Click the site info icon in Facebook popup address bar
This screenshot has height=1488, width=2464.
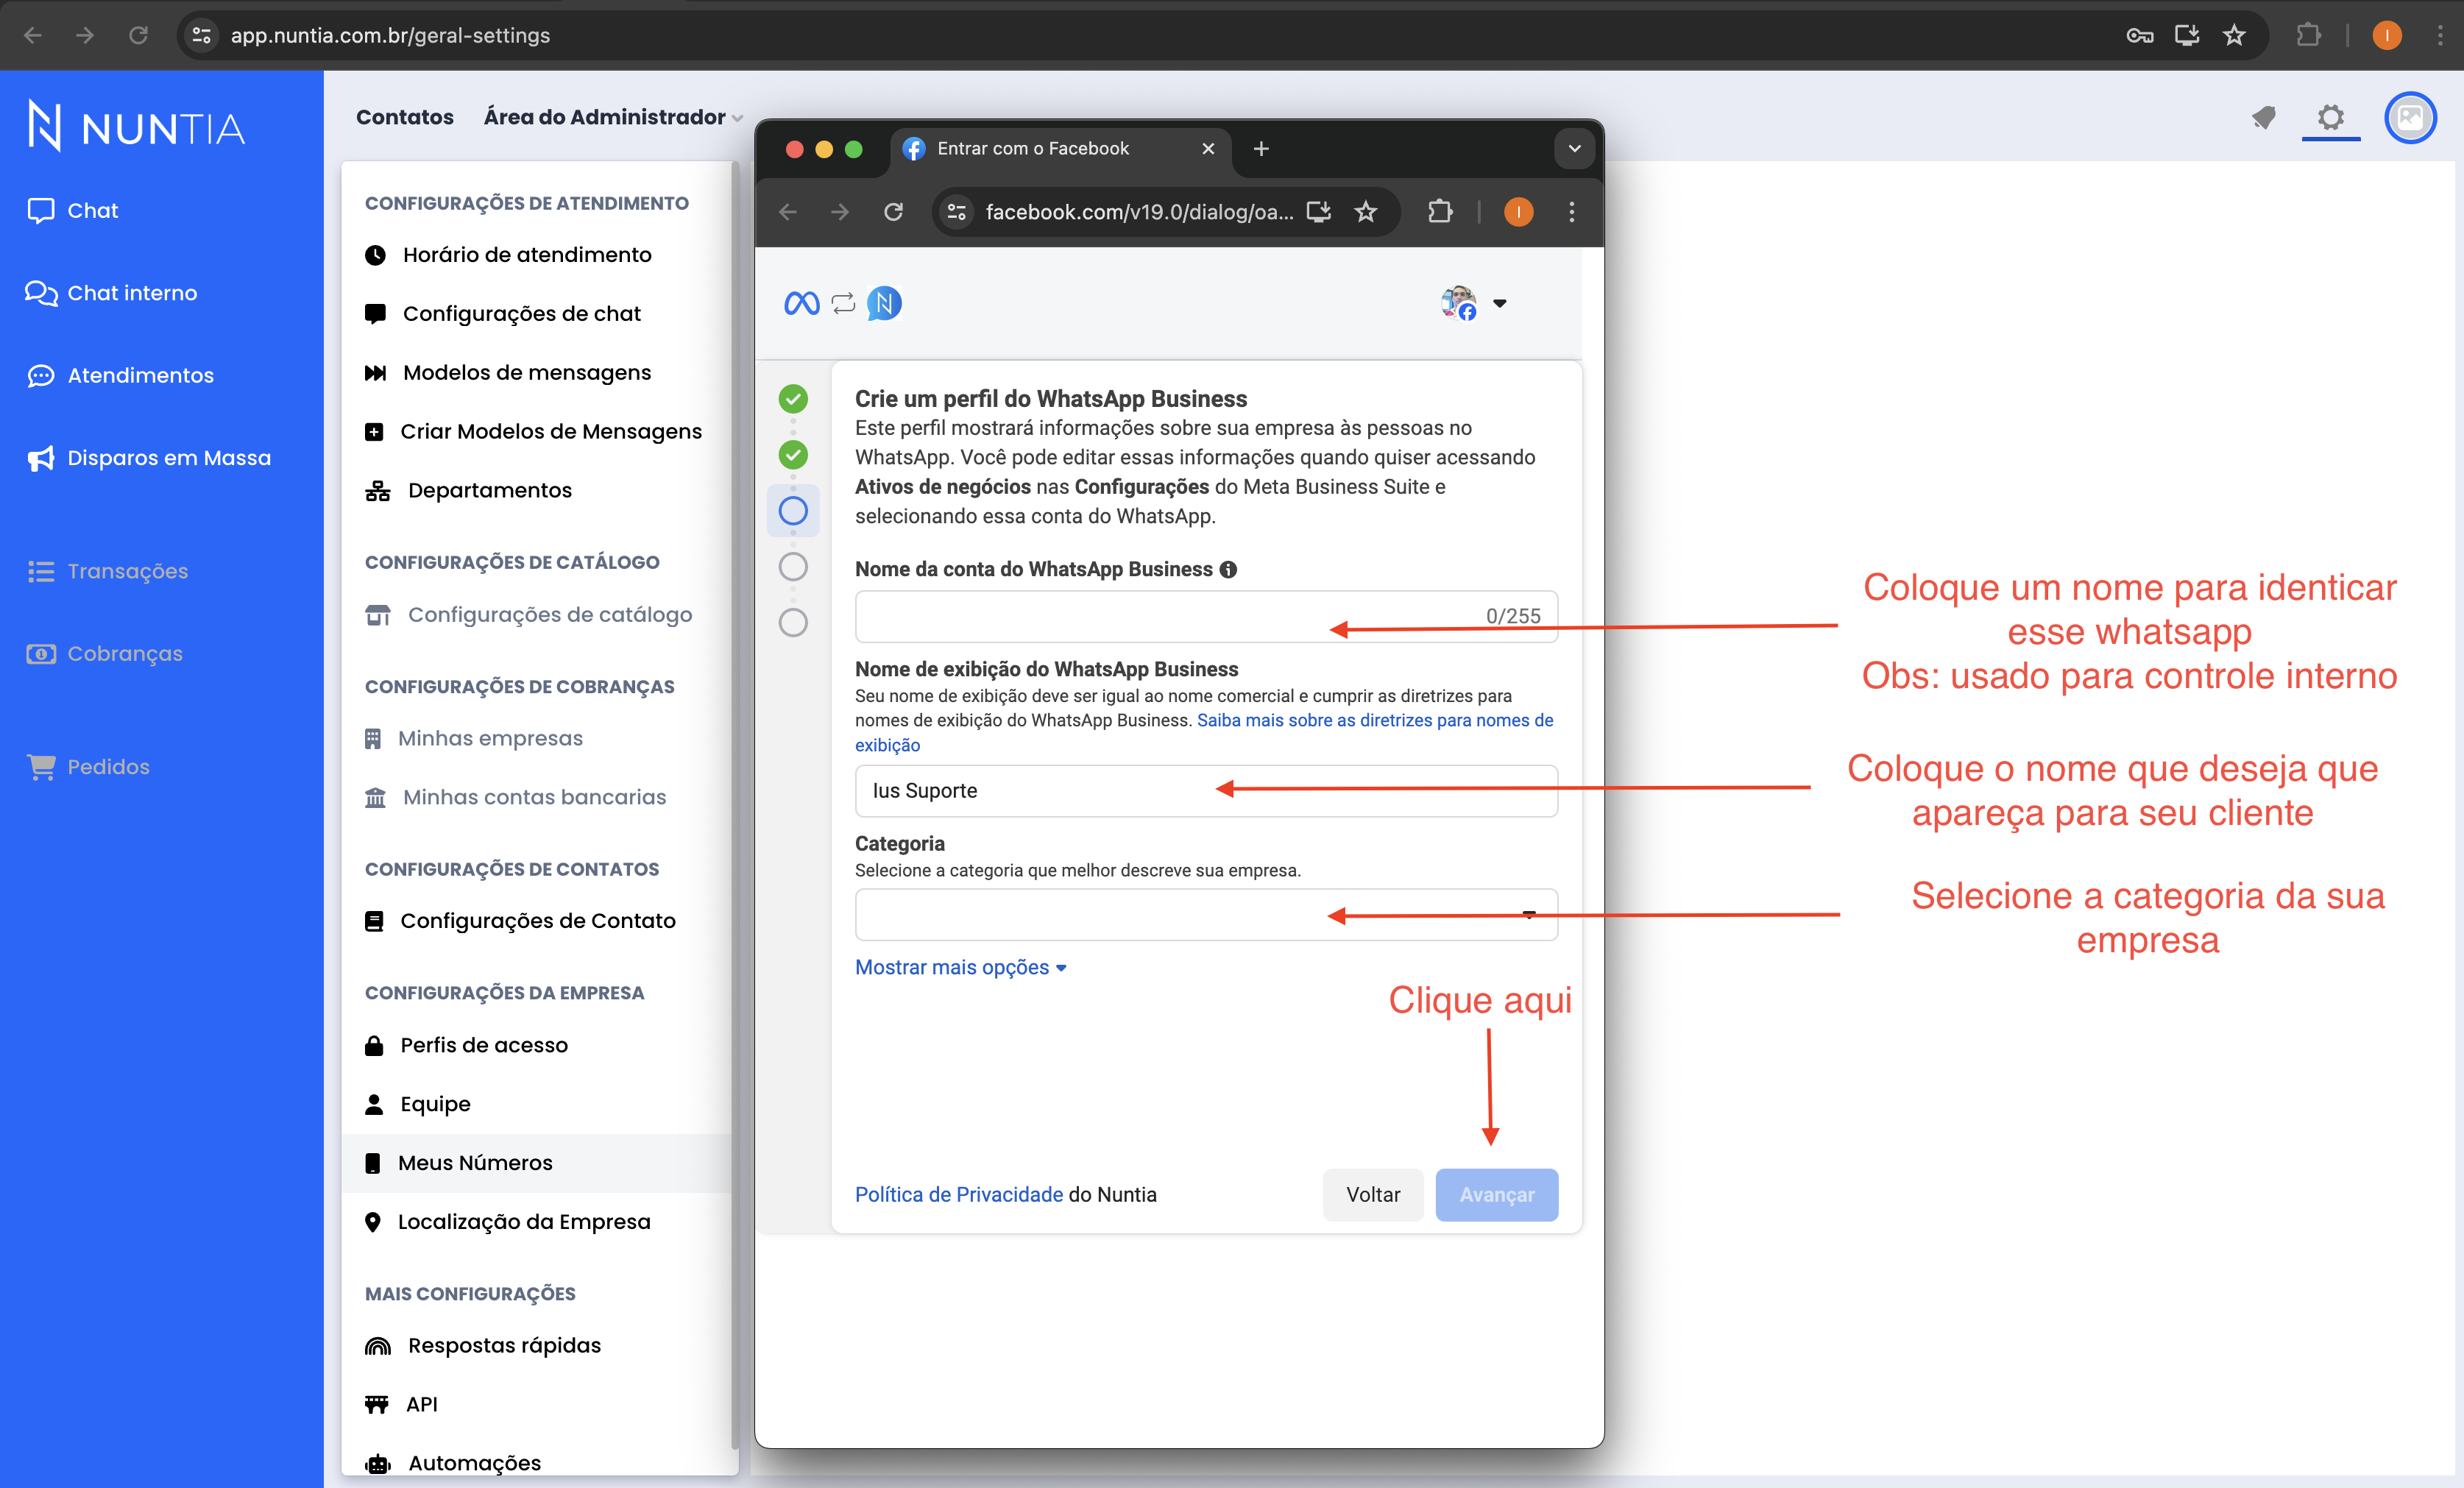coord(957,212)
